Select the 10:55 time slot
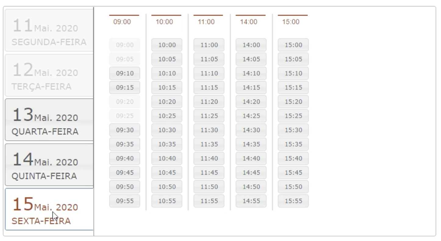 point(167,201)
